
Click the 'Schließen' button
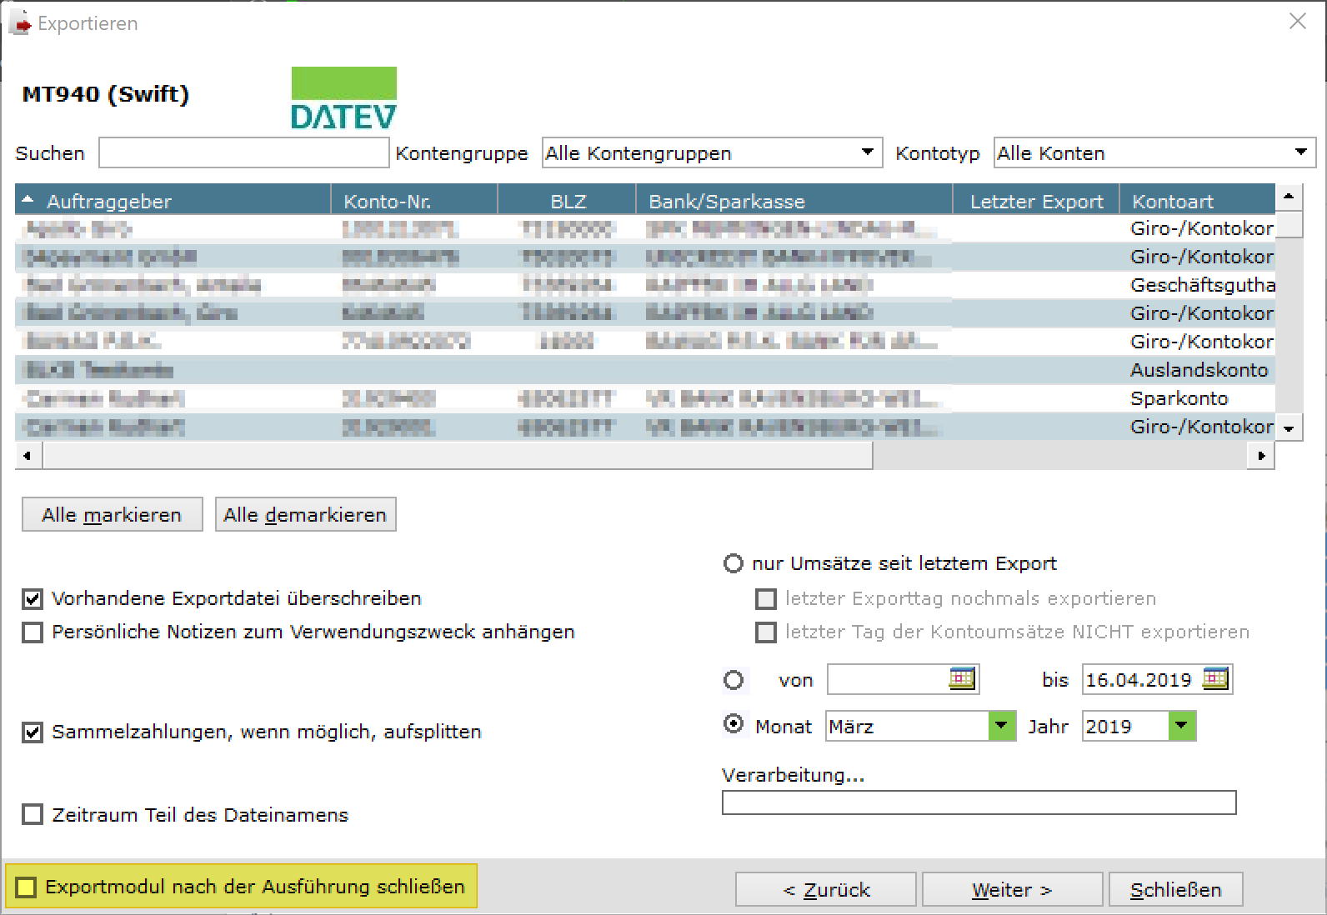[1176, 889]
